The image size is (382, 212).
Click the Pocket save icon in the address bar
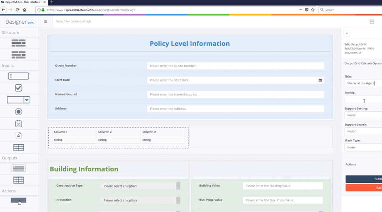click(306, 10)
